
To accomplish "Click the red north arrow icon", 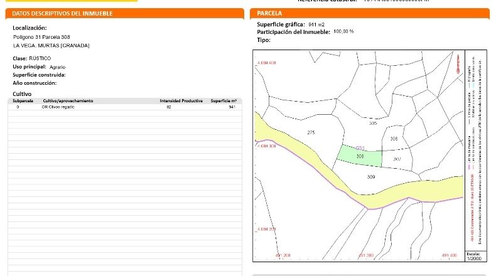I will [x=458, y=65].
